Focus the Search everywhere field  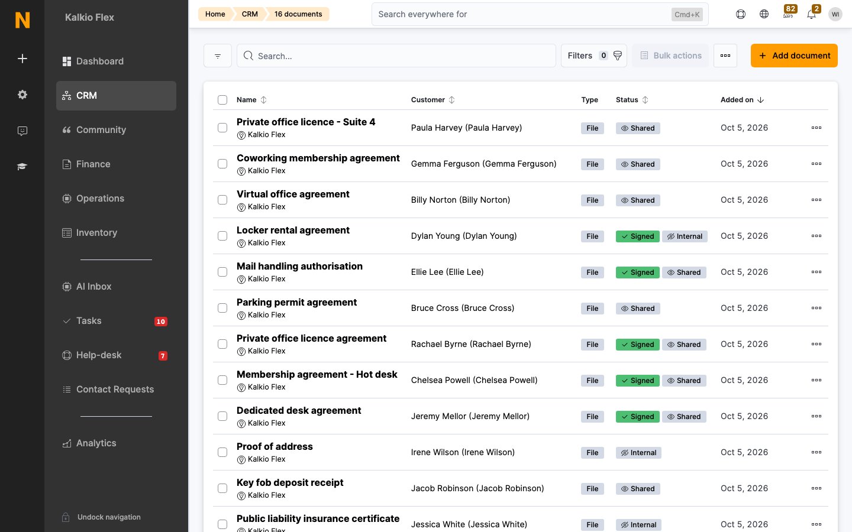click(540, 14)
